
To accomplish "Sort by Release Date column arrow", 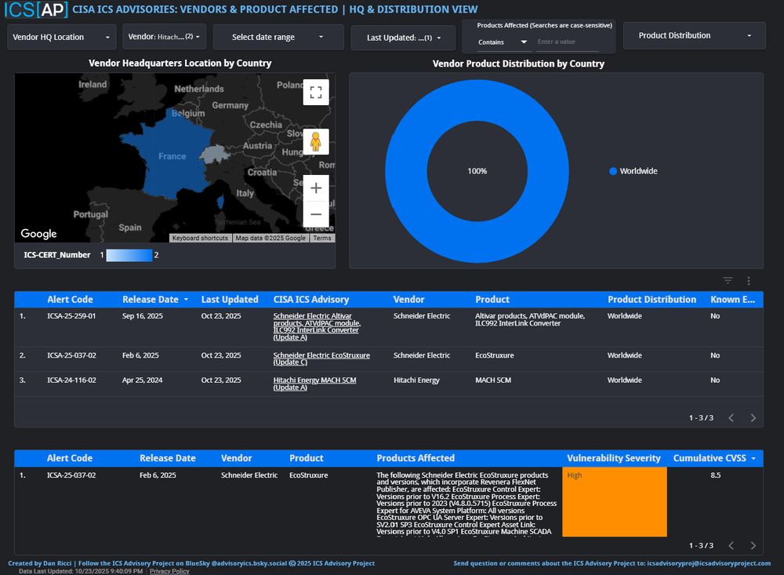I will tap(186, 299).
